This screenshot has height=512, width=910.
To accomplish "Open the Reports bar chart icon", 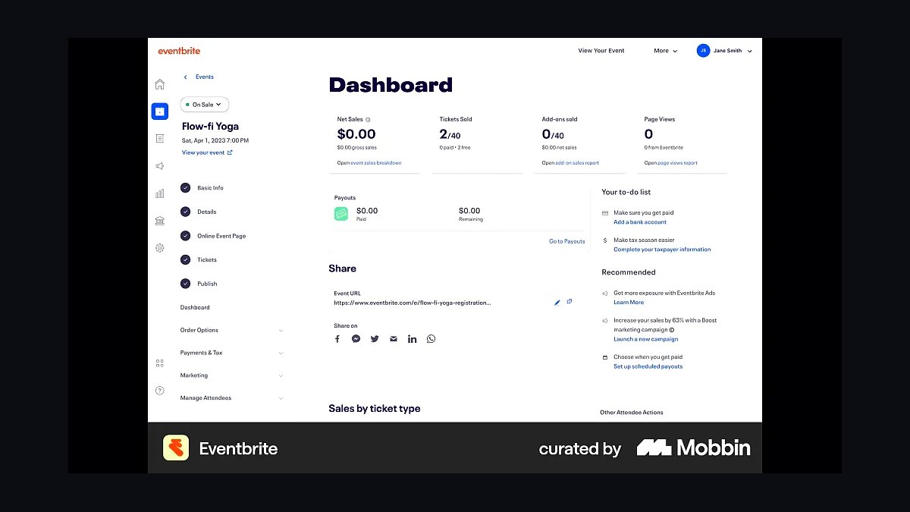I will tap(159, 193).
